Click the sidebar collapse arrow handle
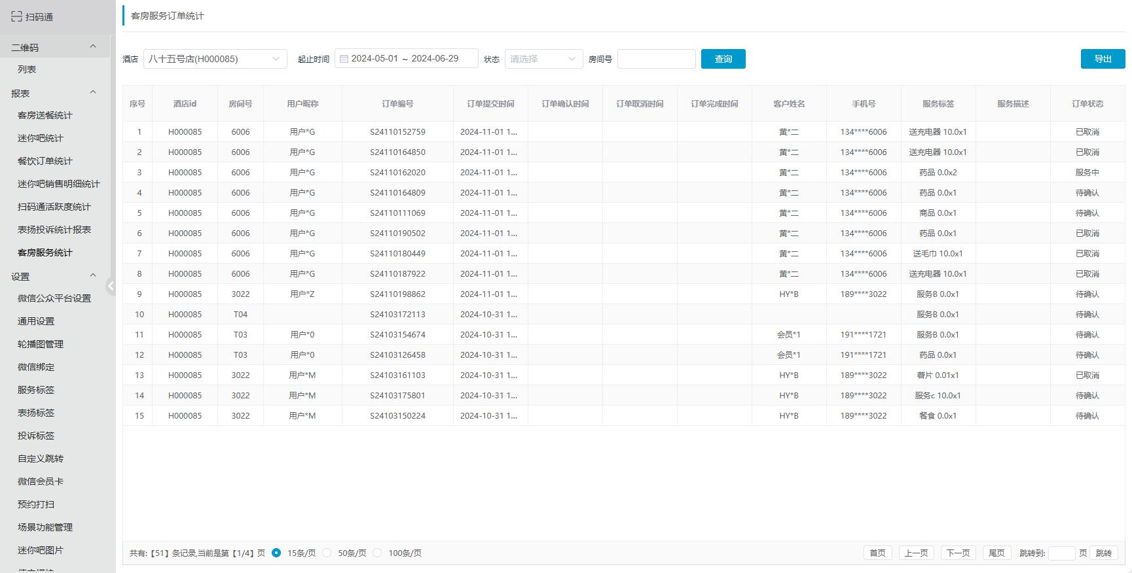The height and width of the screenshot is (573, 1132). tap(111, 286)
